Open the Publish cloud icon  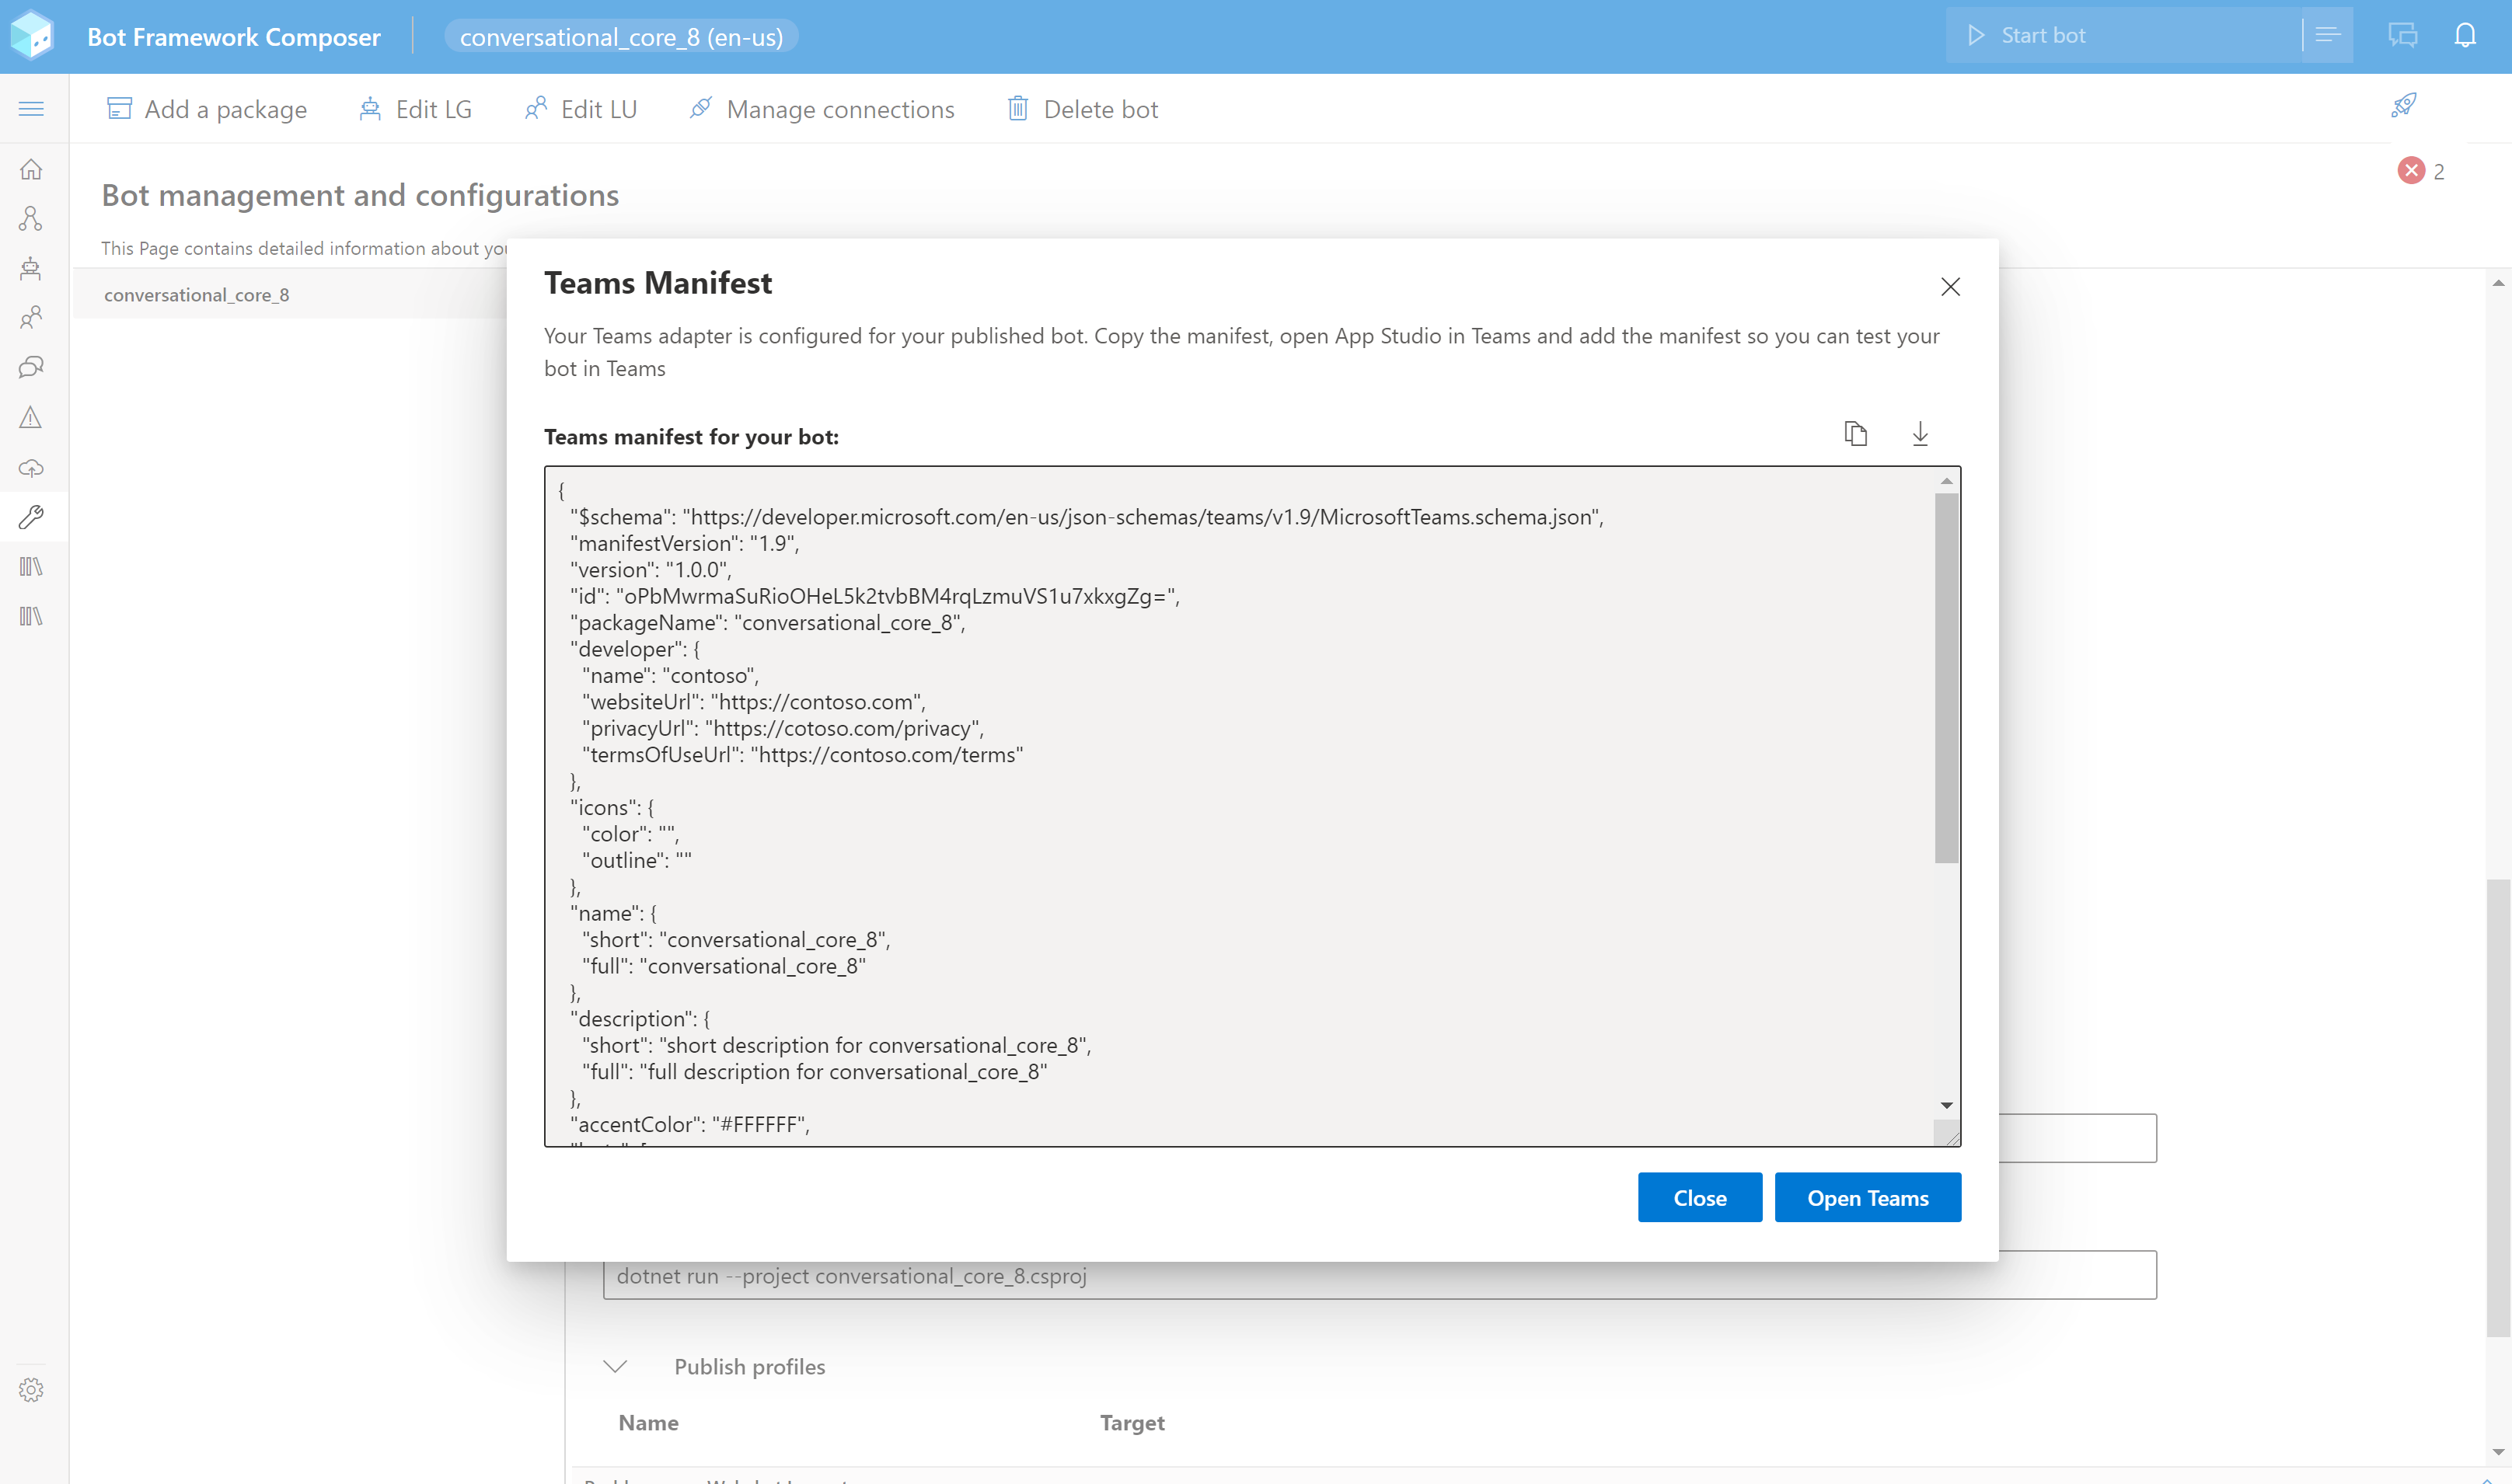(x=31, y=467)
